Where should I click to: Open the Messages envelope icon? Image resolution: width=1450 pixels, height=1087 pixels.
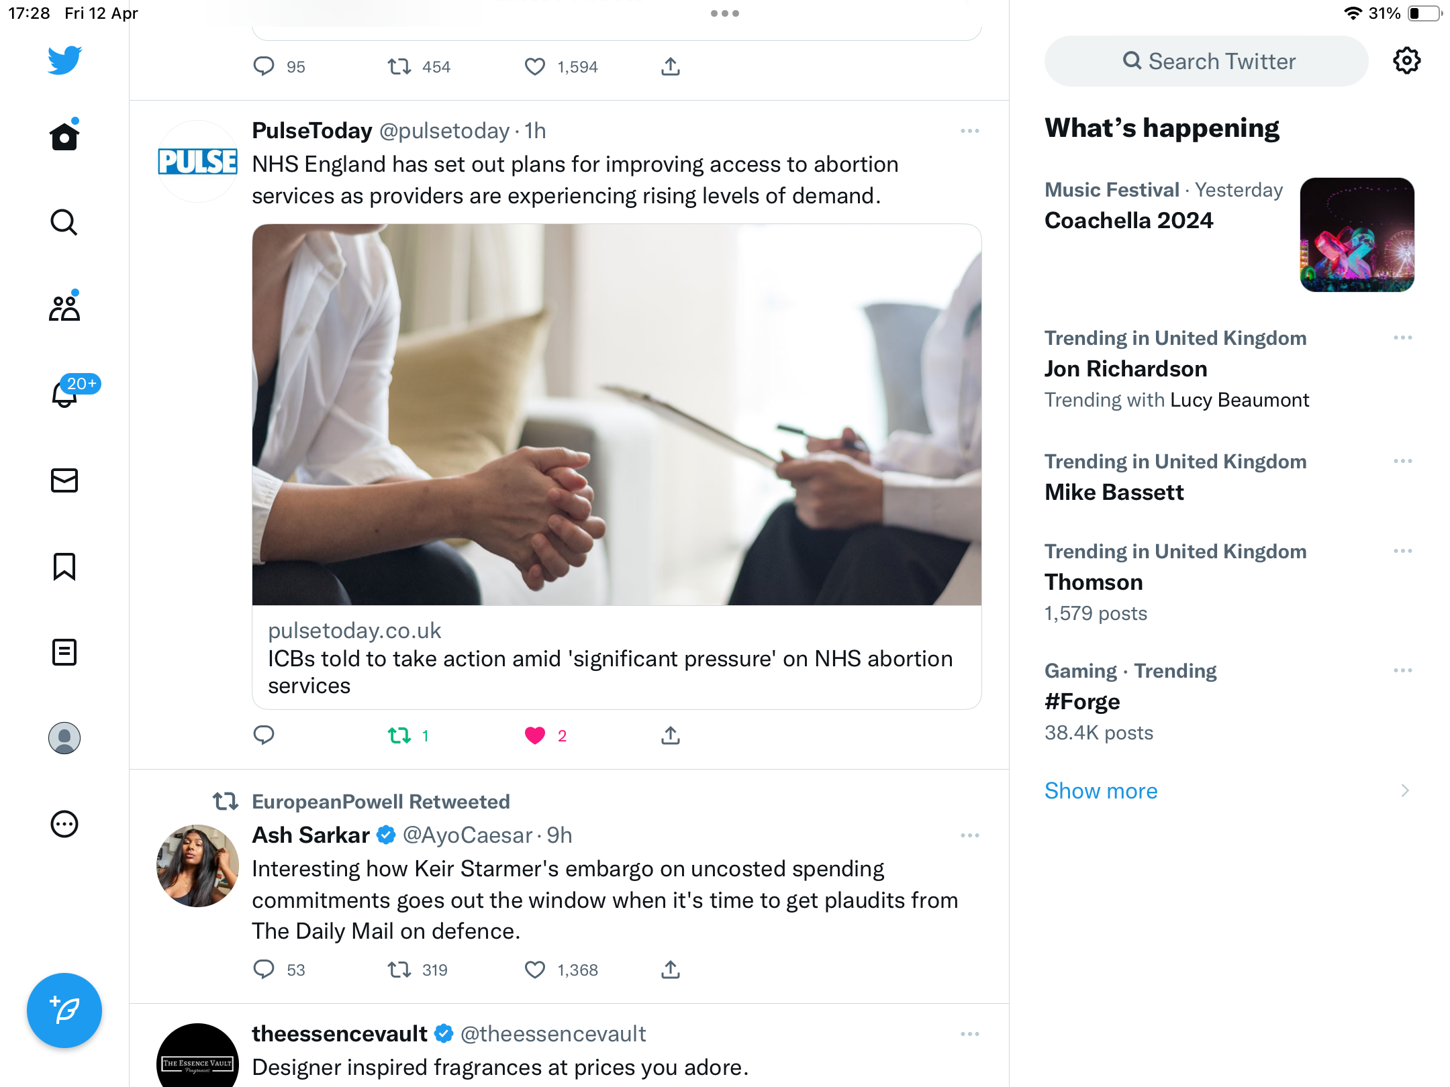point(64,480)
